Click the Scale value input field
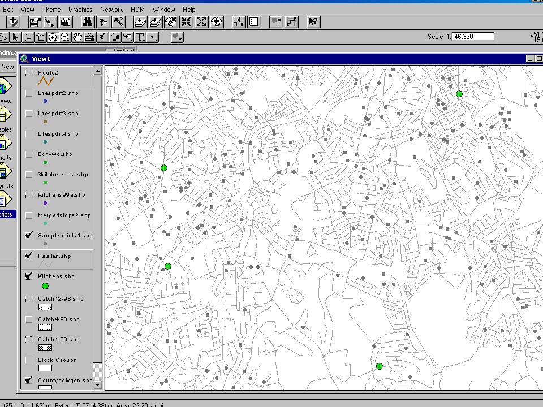 [473, 37]
